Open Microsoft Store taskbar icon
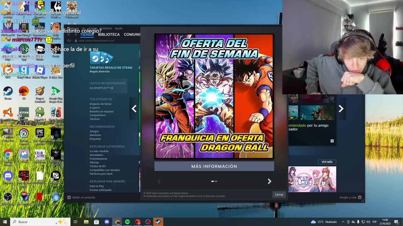 point(96,222)
